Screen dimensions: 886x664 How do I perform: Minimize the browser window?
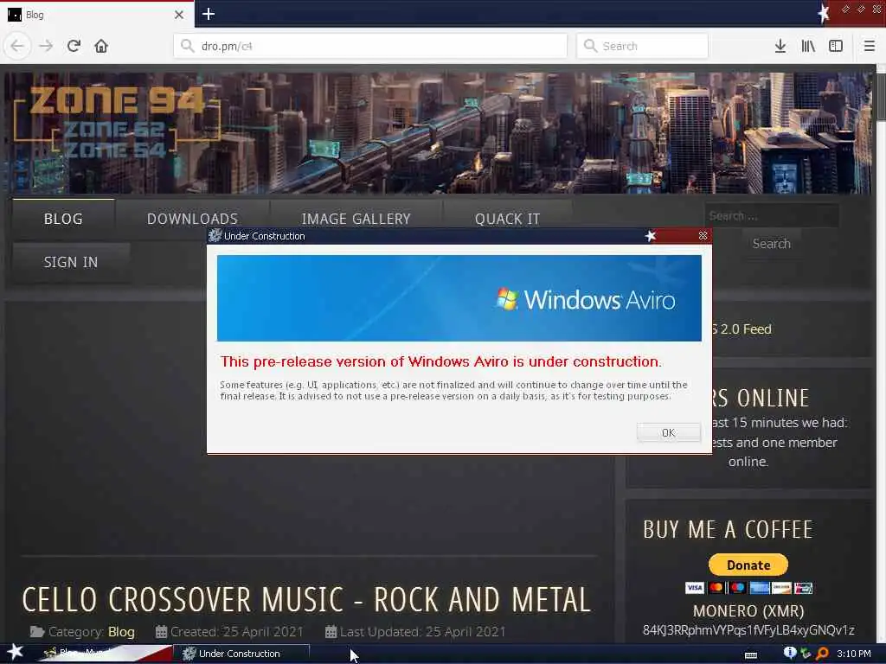point(845,9)
